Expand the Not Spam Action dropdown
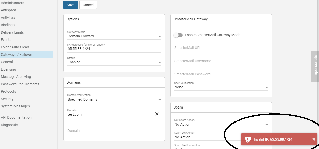Image resolution: width=319 pixels, height=149 pixels. point(221,125)
